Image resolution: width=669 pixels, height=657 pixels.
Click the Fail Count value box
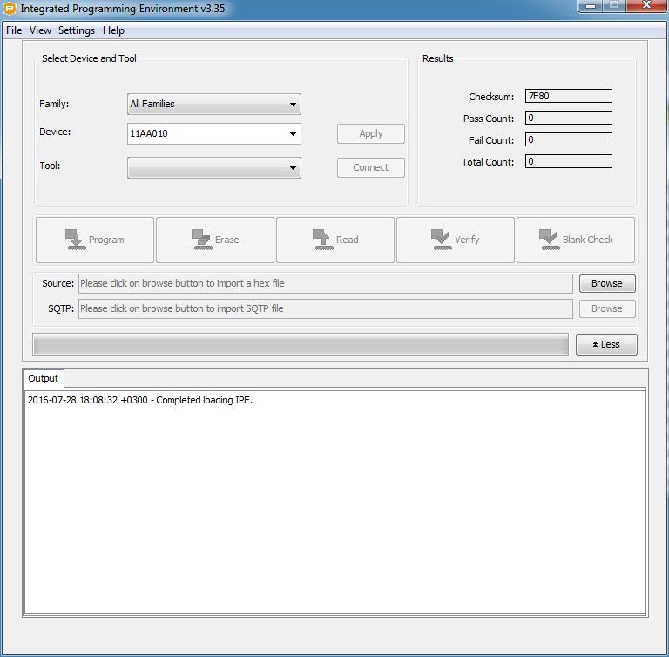click(x=568, y=139)
